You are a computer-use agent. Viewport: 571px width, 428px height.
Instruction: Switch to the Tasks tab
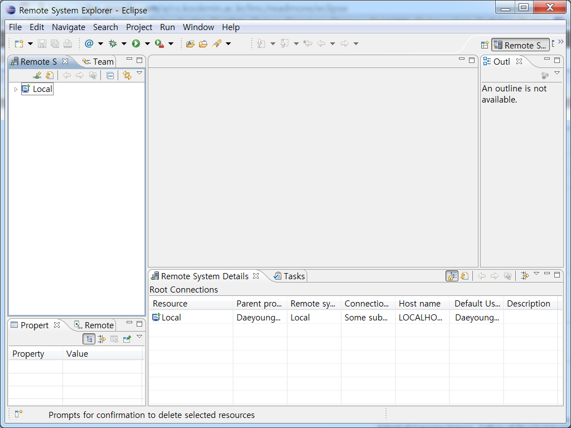pos(290,276)
